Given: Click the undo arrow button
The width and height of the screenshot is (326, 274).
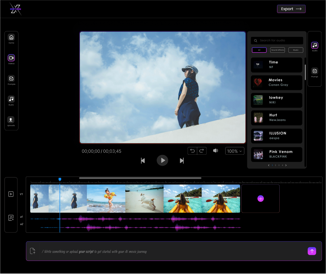Looking at the screenshot, I should pos(192,151).
